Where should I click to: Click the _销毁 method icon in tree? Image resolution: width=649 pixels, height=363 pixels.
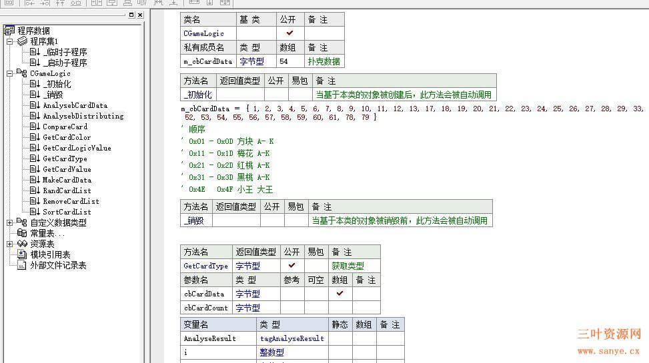tap(35, 95)
